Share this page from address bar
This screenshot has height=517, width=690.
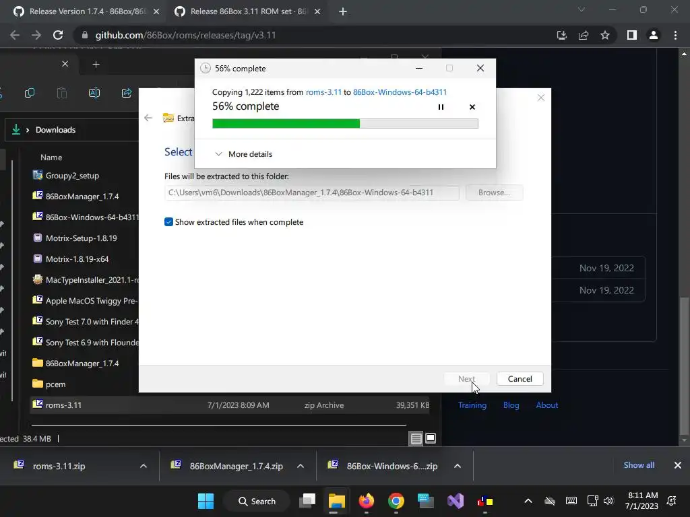point(584,35)
